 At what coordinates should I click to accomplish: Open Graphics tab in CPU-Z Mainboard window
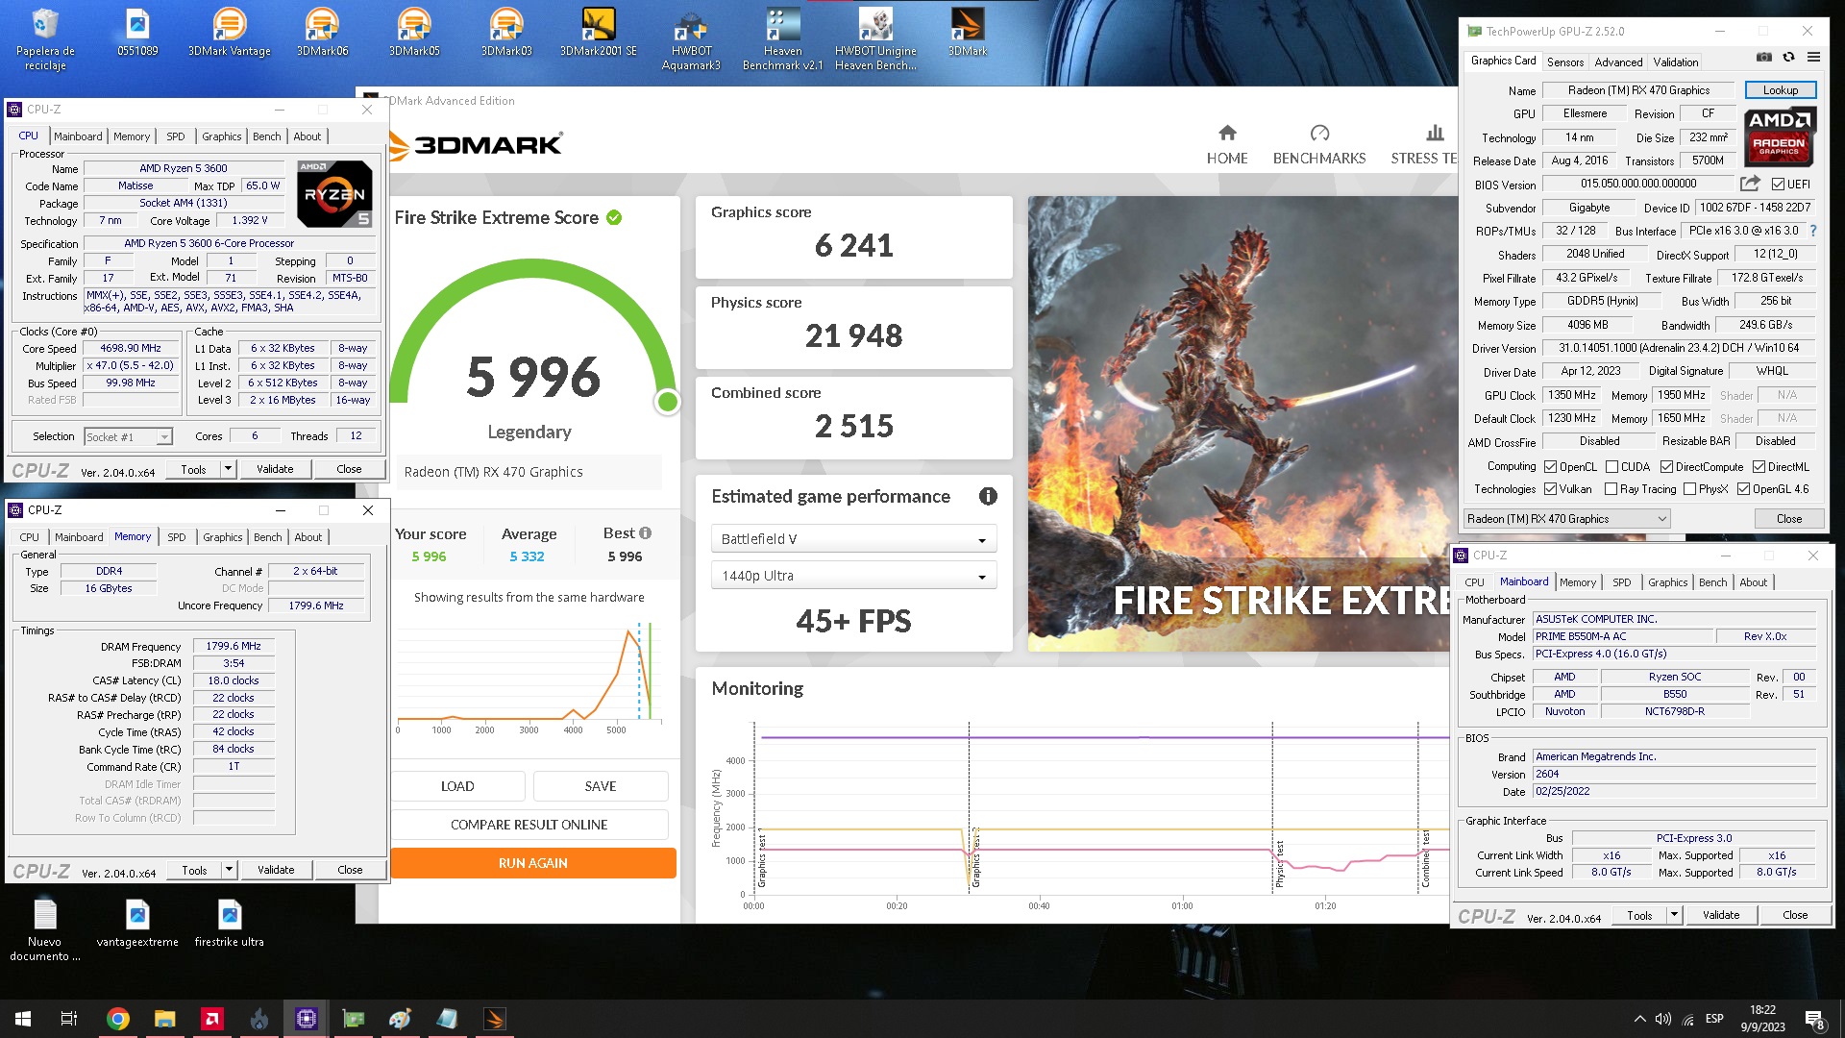pyautogui.click(x=1667, y=582)
